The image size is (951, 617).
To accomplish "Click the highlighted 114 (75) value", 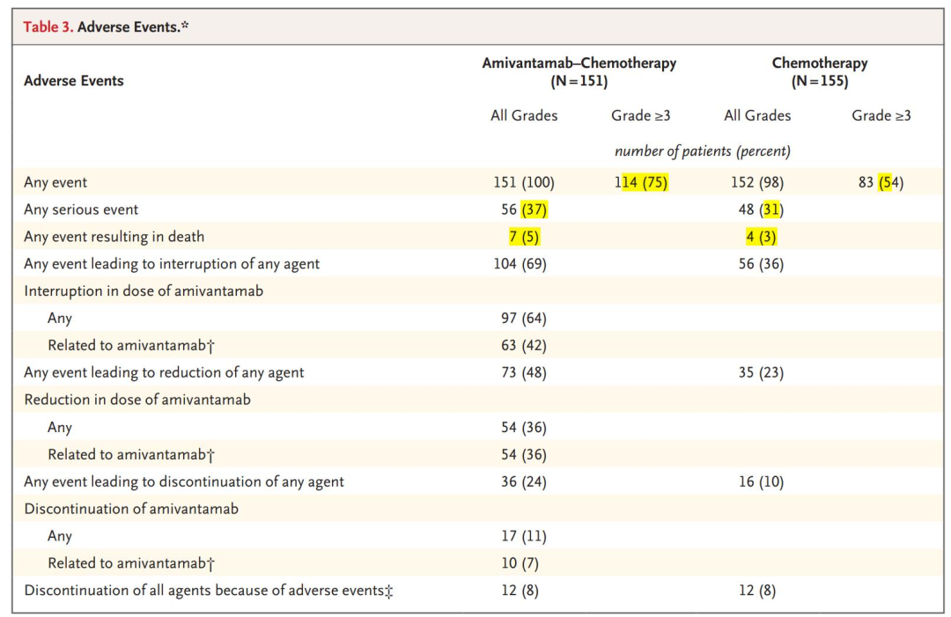I will pos(642,183).
